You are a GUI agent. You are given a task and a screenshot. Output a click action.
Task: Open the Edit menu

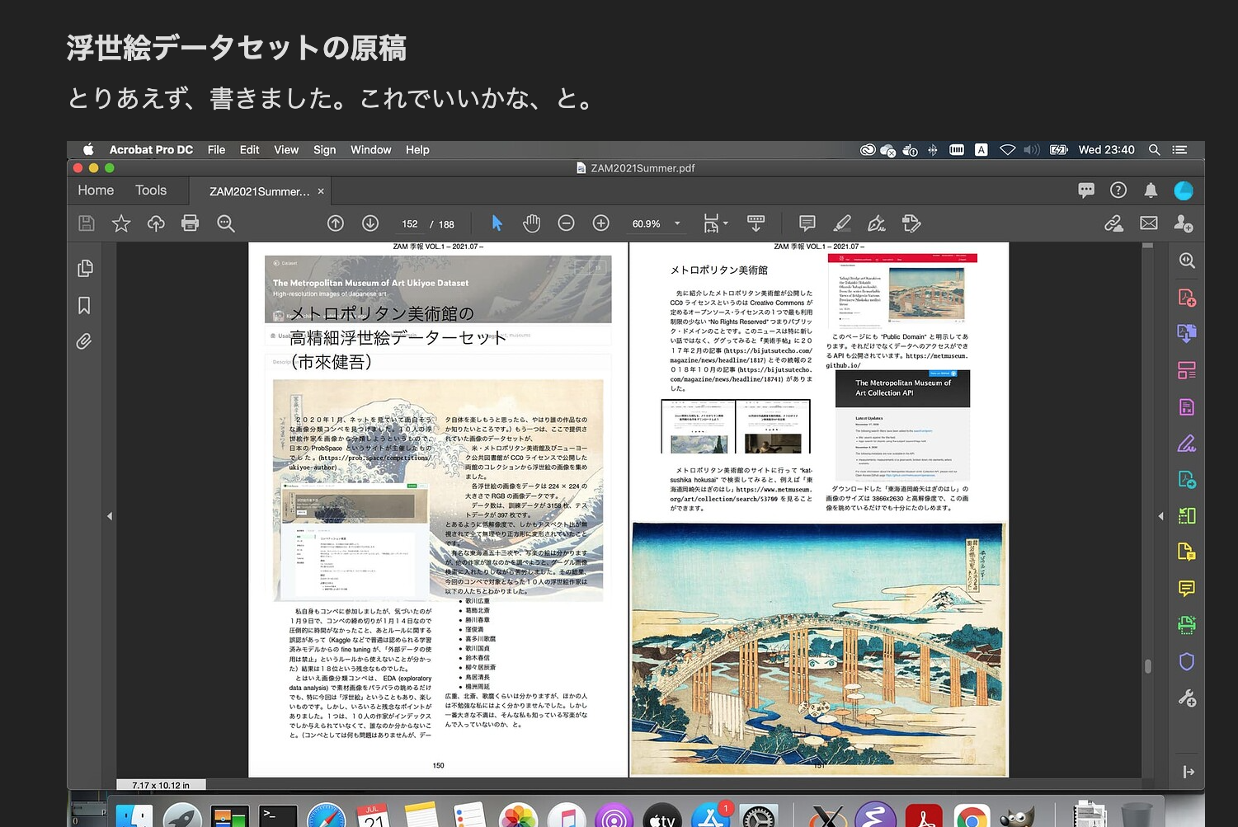tap(249, 149)
